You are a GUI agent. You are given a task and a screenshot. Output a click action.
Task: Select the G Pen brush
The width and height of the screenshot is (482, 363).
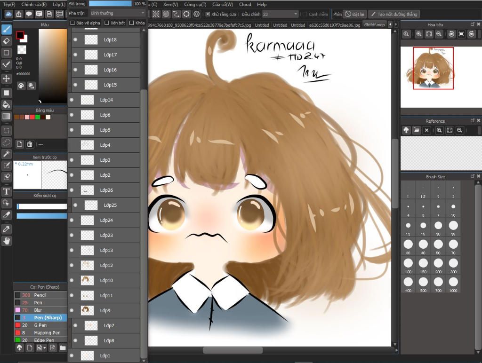[x=40, y=325]
